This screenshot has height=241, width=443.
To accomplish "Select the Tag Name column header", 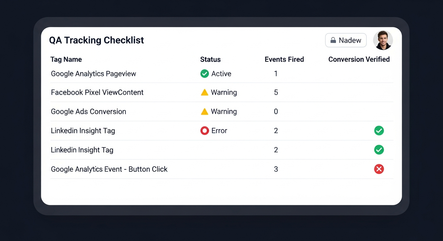I will point(66,59).
